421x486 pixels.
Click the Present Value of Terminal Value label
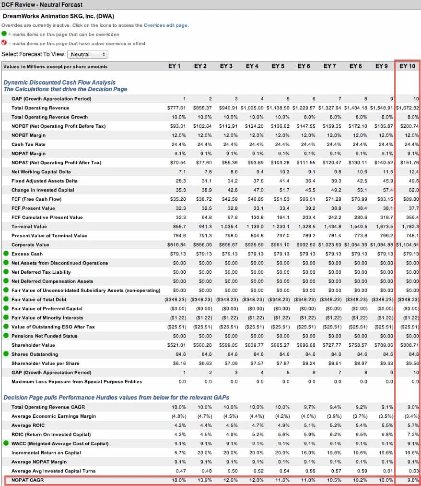[x=49, y=236]
